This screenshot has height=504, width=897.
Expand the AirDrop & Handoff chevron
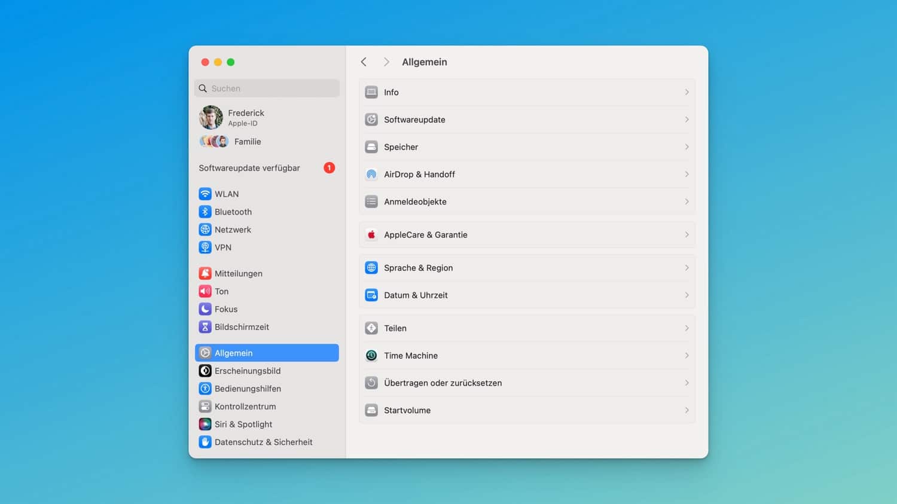(687, 174)
